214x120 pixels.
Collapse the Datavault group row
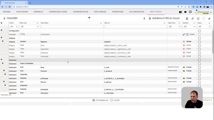pos(1,60)
